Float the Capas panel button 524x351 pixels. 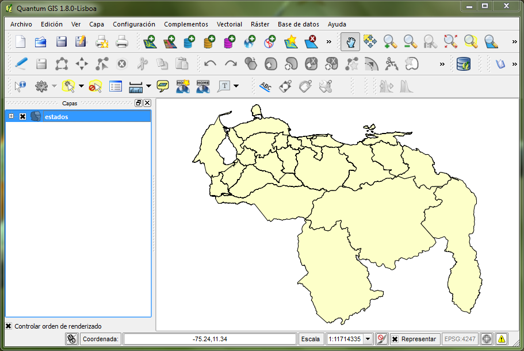tap(139, 103)
